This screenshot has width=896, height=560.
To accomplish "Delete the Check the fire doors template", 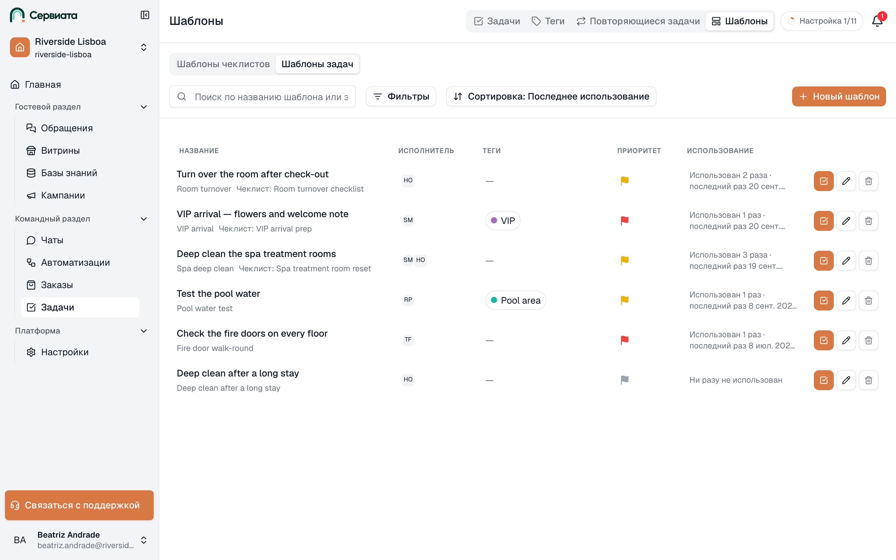I will pyautogui.click(x=868, y=340).
